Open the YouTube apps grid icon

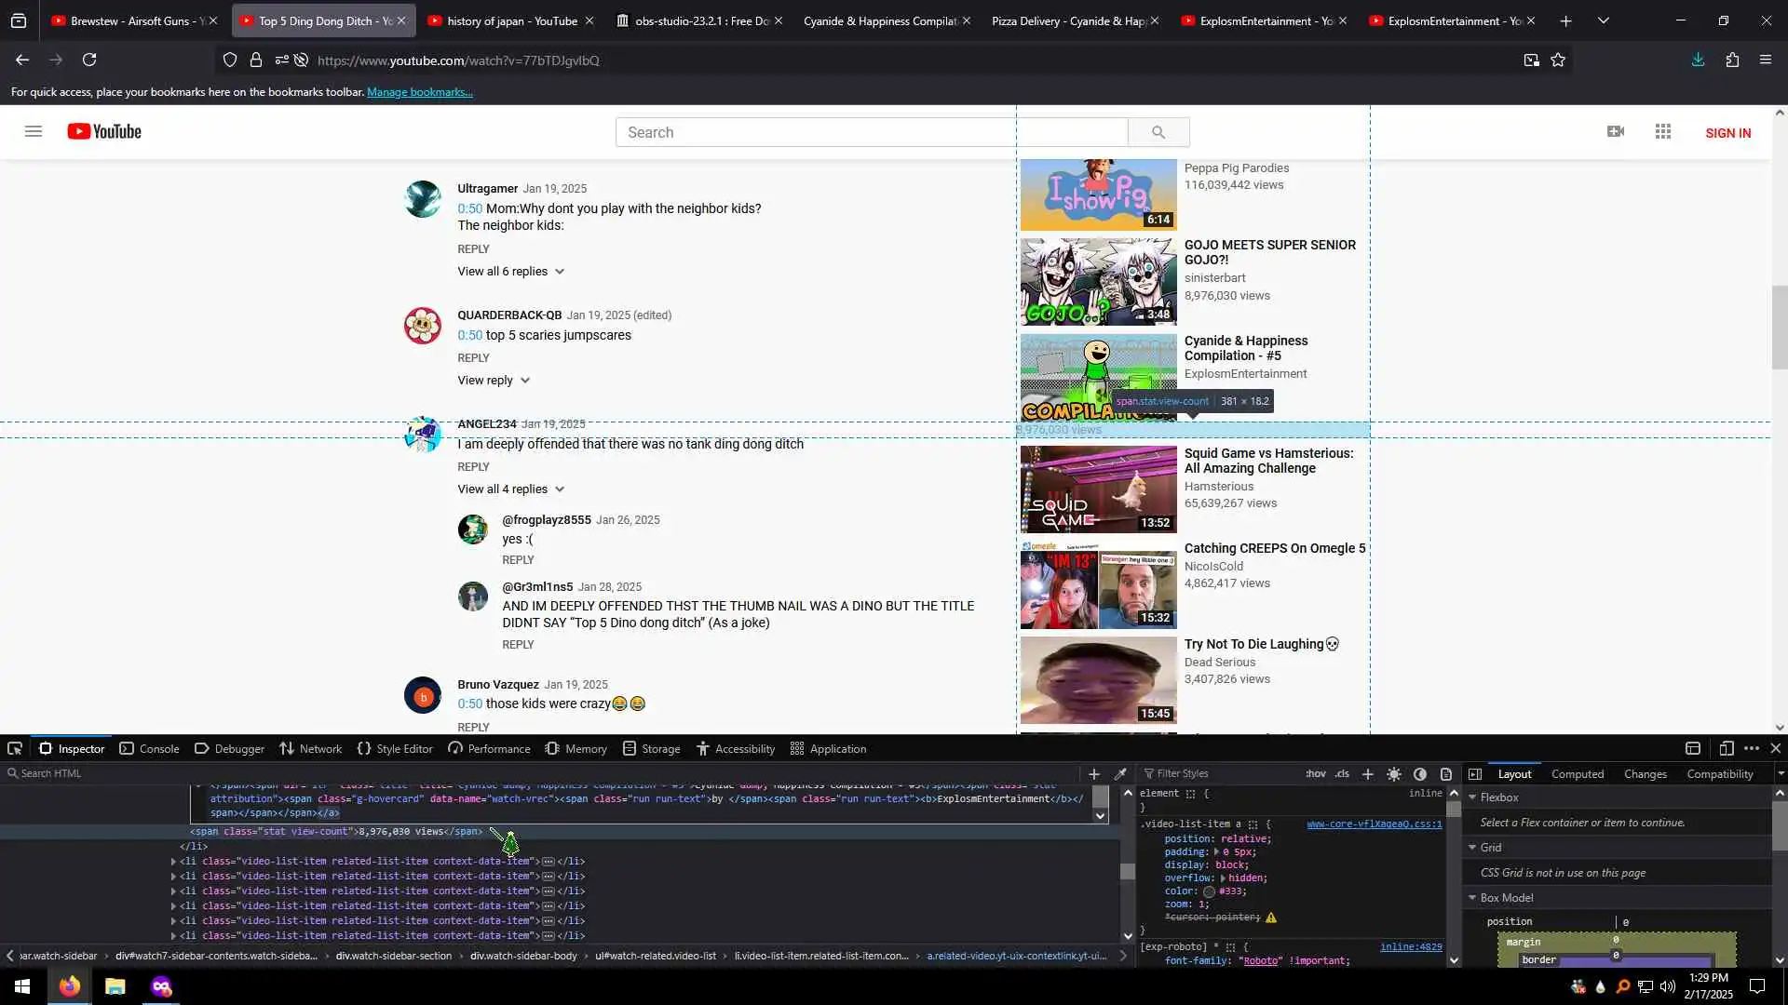point(1663,132)
